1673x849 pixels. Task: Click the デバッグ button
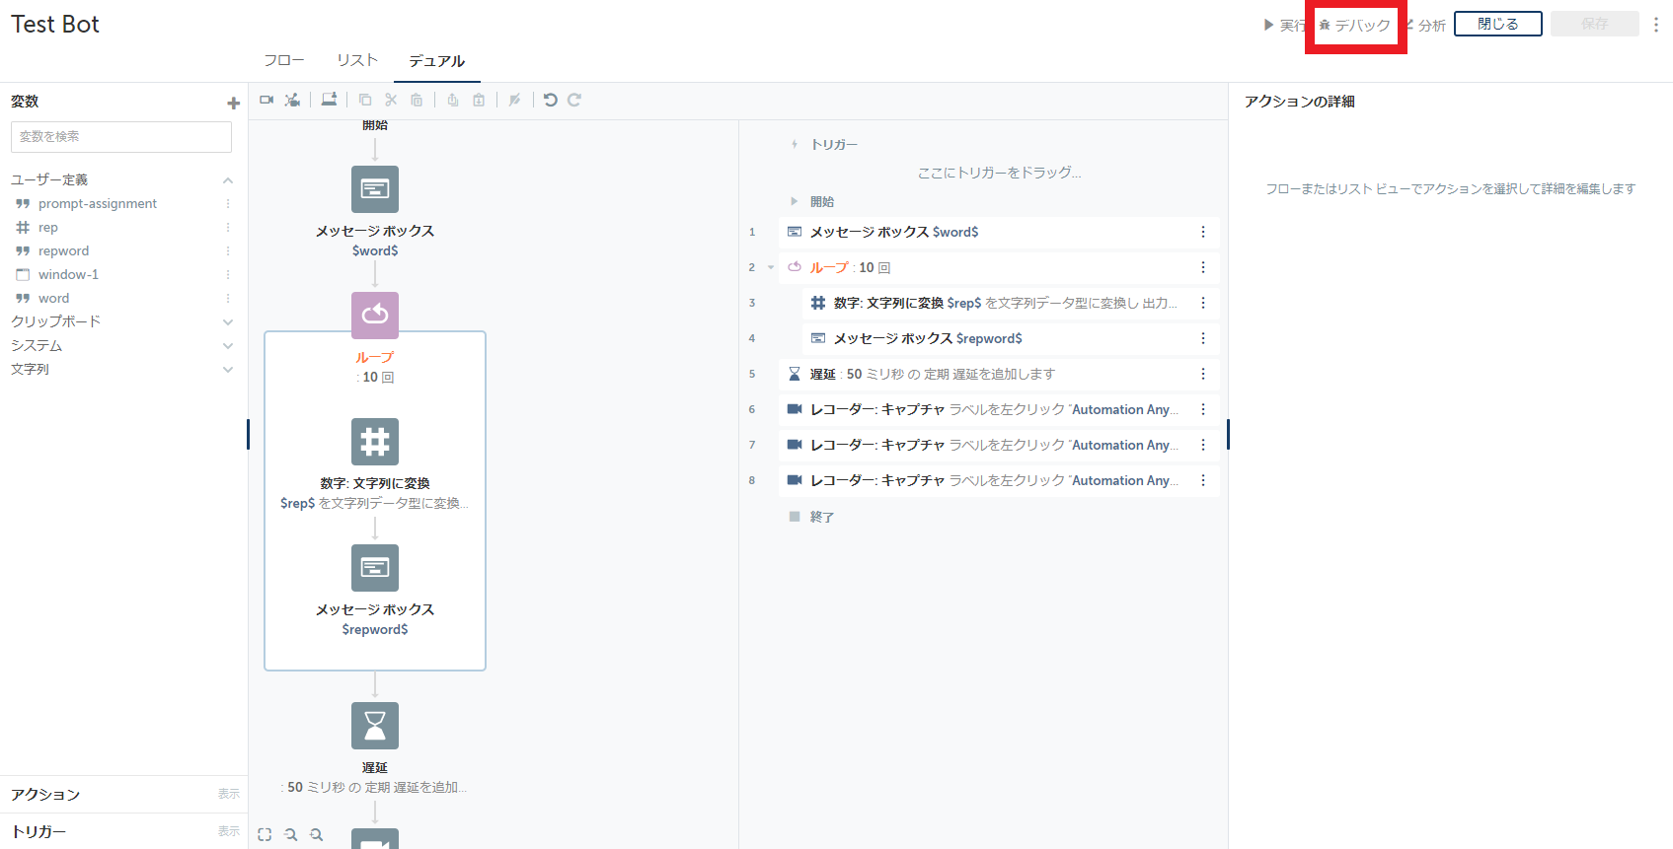coord(1355,26)
